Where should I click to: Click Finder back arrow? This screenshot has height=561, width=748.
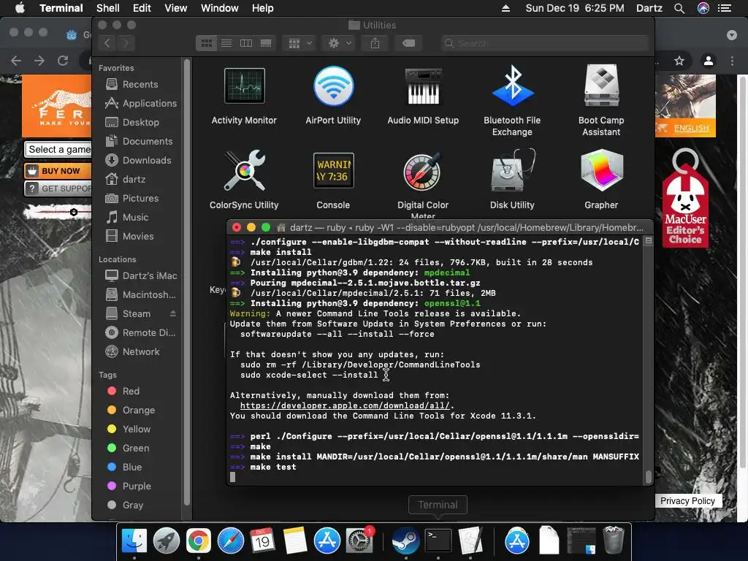pyautogui.click(x=107, y=43)
